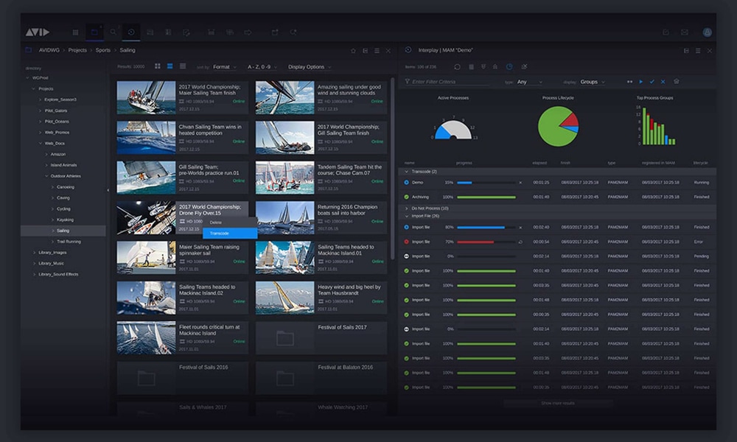737x442 pixels.
Task: Click the home-shaped icon at the filter bar end
Action: 677,81
